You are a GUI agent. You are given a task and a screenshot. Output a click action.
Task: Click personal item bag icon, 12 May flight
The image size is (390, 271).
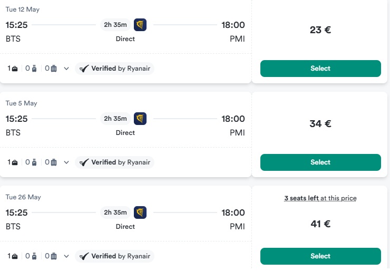[15, 69]
